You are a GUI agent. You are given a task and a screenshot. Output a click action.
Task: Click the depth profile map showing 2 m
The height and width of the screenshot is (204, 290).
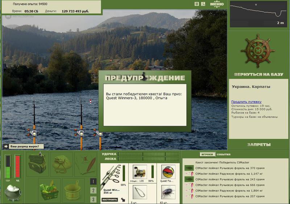(258, 14)
